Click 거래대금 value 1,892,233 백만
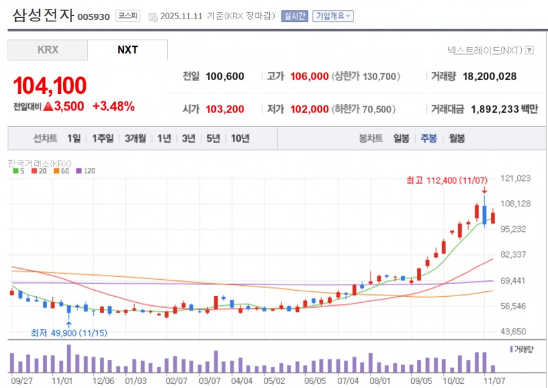Viewport: 548px width, 388px height. click(x=504, y=109)
